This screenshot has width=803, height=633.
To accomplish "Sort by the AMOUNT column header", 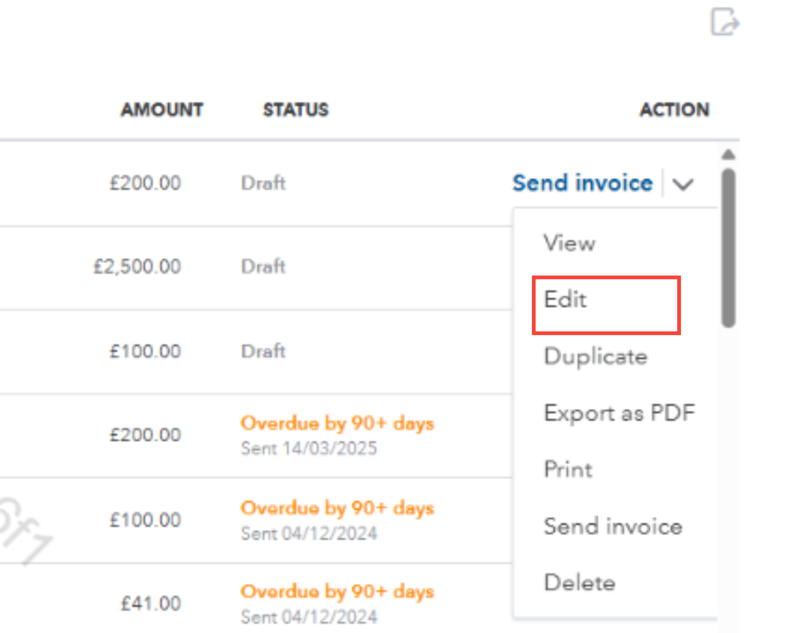I will click(x=162, y=110).
